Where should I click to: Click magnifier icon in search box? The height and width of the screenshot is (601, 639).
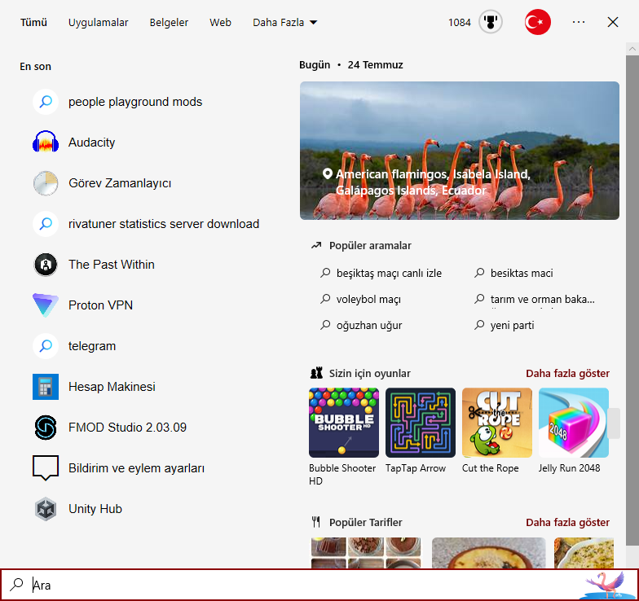pos(16,585)
